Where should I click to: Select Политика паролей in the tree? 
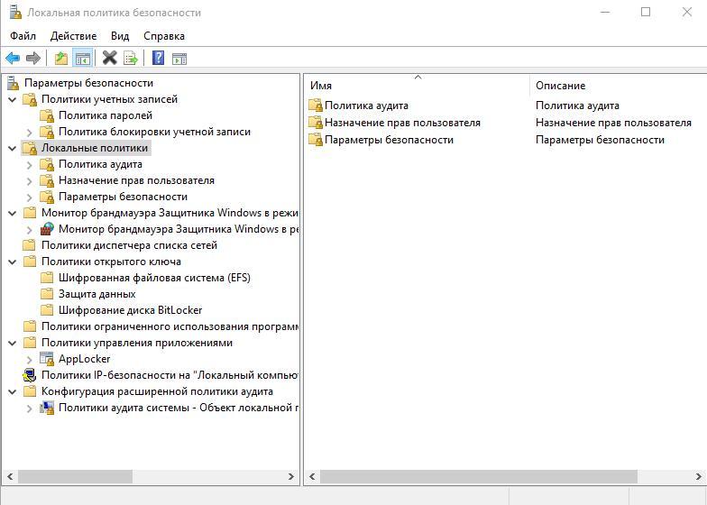coord(105,115)
